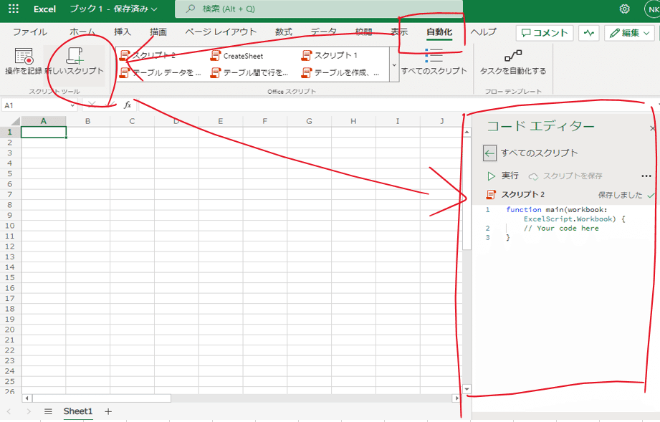Select テーブルを作成 script in gallery

coord(341,73)
